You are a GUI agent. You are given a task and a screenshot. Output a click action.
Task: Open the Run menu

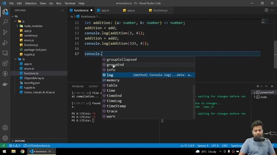pos(59,3)
